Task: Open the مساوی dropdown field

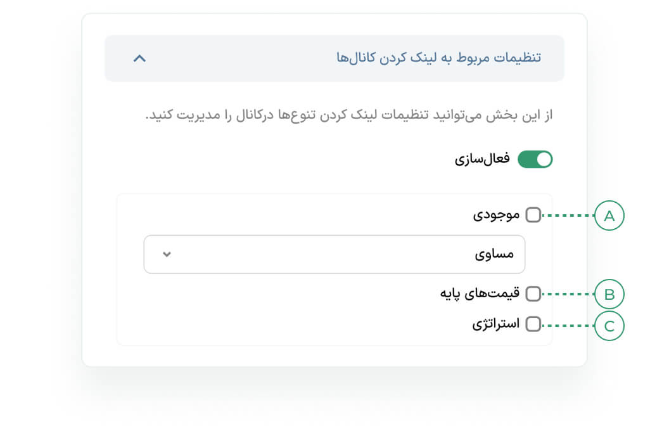Action: 334,255
